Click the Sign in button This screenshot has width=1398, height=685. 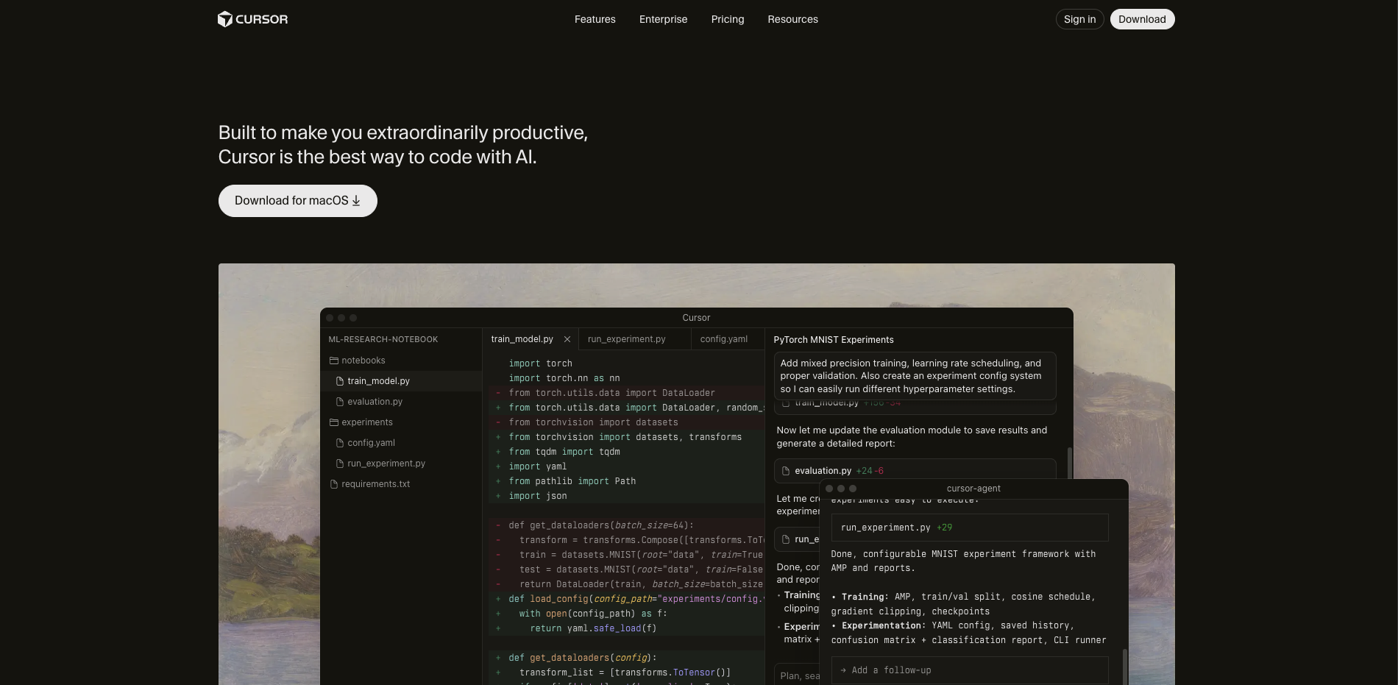1079,19
